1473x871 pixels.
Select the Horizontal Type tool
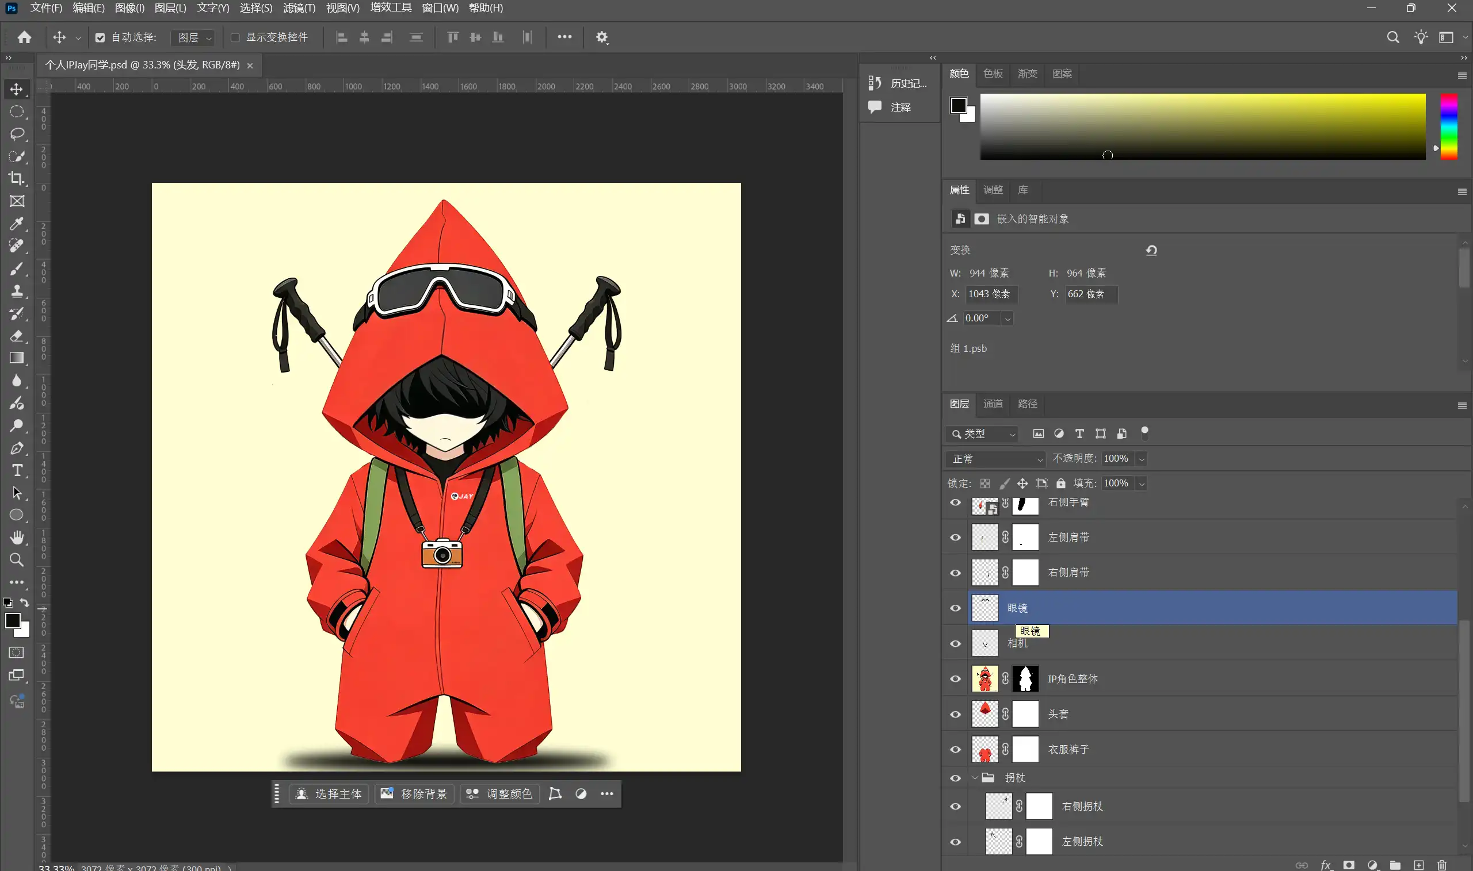click(x=17, y=471)
